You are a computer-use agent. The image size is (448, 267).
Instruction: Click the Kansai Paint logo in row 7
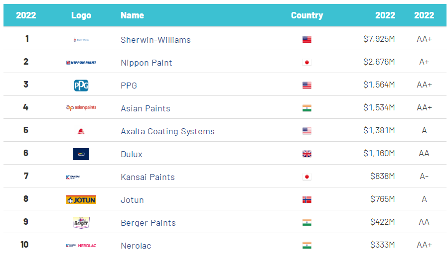tap(73, 177)
